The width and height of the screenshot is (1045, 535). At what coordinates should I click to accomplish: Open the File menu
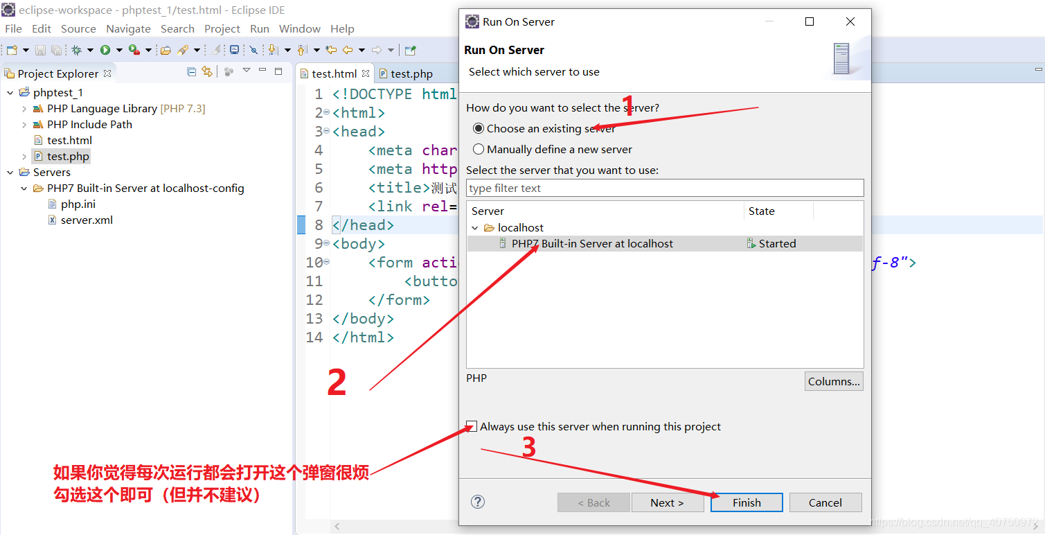[13, 28]
